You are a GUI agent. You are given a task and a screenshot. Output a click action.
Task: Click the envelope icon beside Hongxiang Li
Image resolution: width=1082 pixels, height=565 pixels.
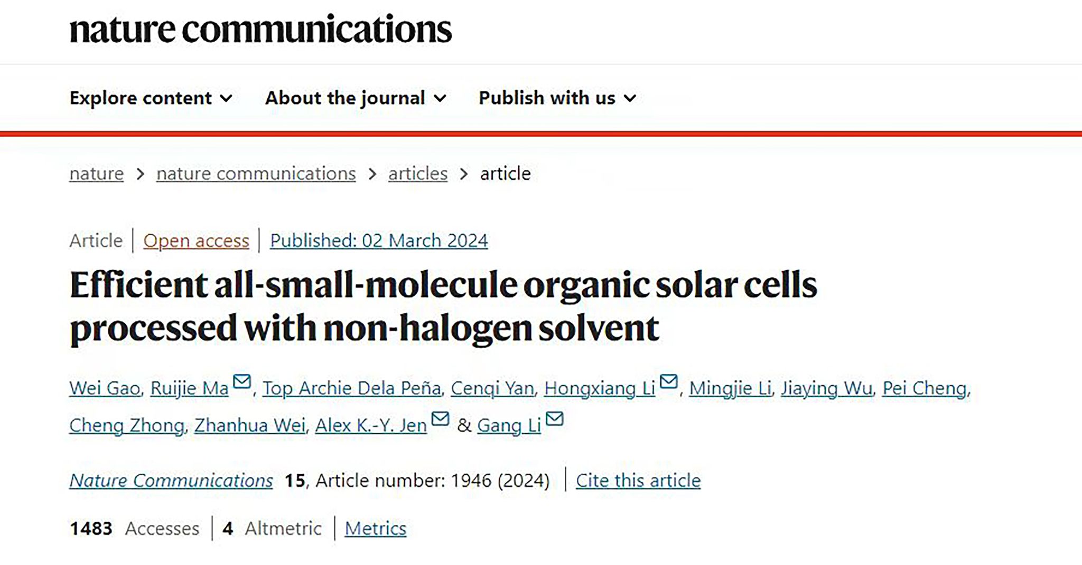click(x=669, y=381)
